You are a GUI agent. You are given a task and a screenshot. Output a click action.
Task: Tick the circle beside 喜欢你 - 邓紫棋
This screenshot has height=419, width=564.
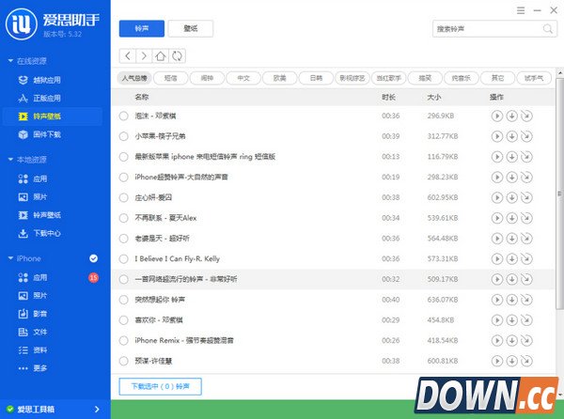coord(124,319)
